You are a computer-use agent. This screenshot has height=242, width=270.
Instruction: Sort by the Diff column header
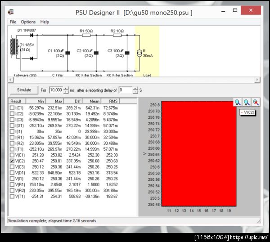(73, 101)
